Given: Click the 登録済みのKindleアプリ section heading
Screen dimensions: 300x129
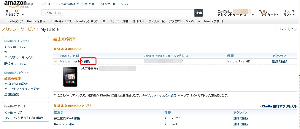Looking at the screenshot, I should [72, 106].
